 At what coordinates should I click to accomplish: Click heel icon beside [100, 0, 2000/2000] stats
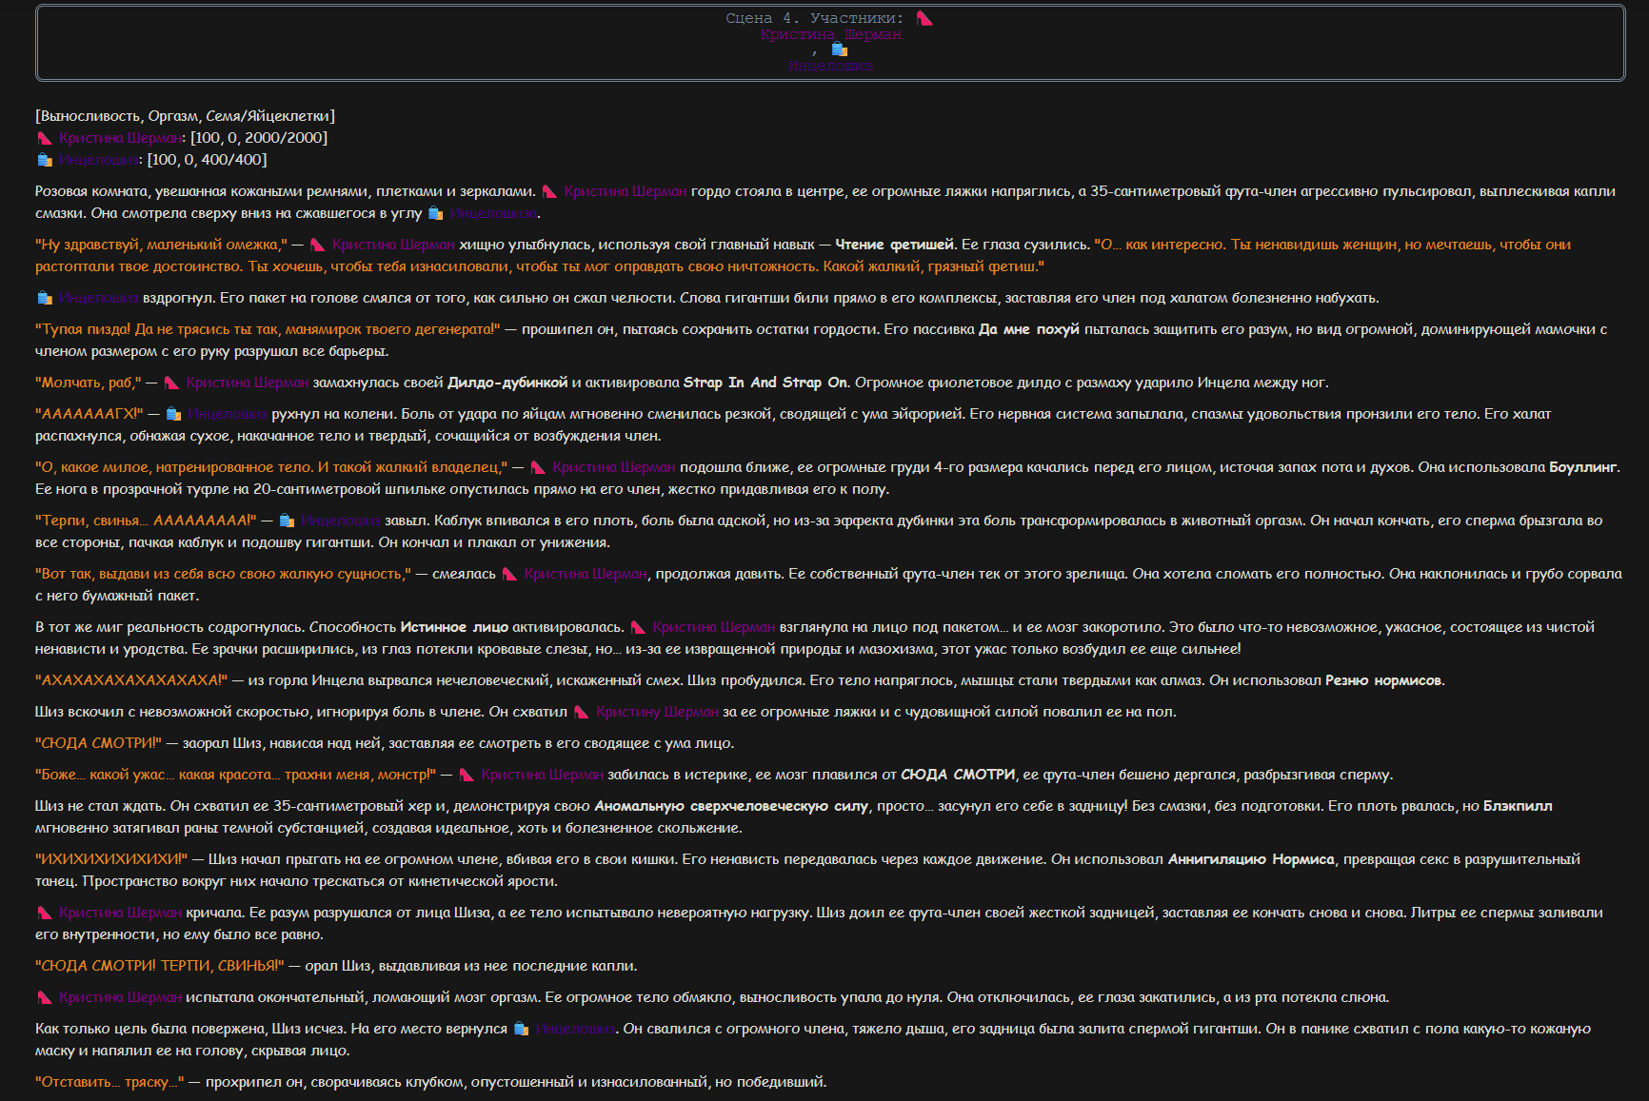click(44, 138)
